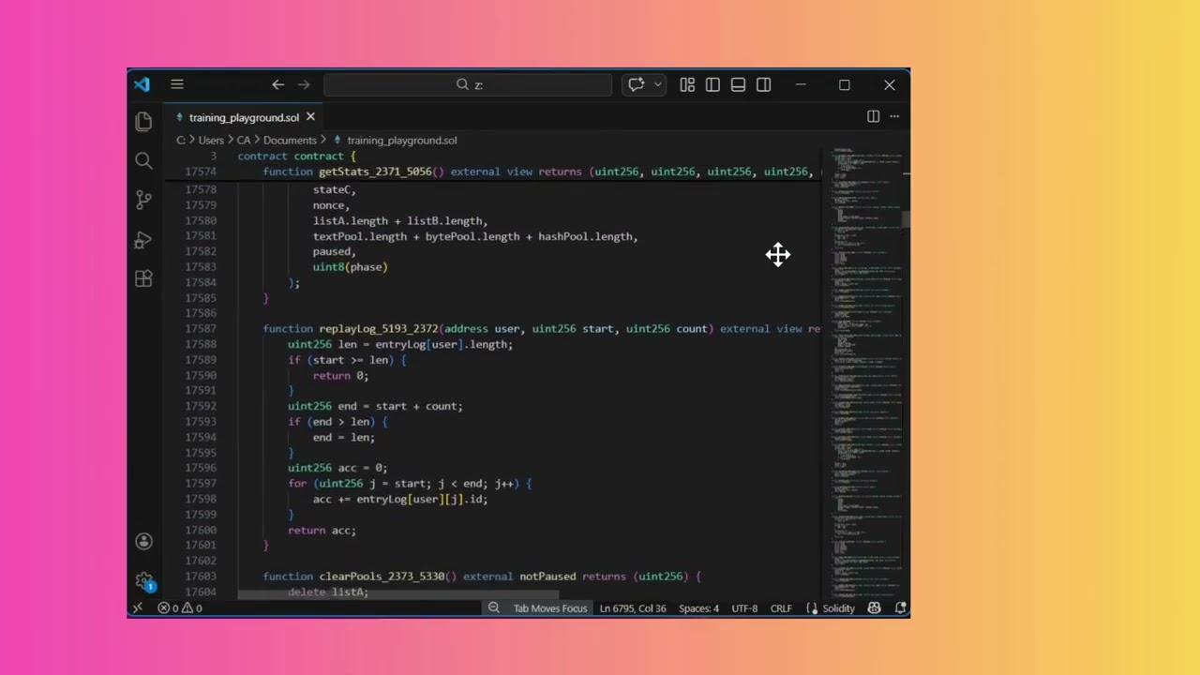The width and height of the screenshot is (1200, 675).
Task: Click the CA breadcrumb segment
Action: click(244, 140)
